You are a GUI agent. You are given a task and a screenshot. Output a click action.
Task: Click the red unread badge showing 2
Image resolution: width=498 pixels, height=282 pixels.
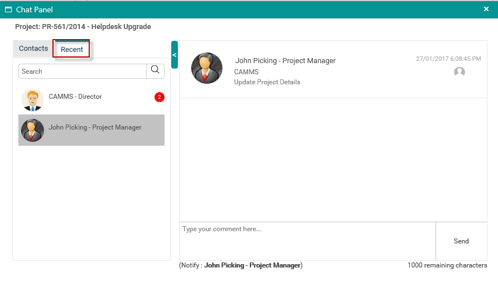pos(159,97)
